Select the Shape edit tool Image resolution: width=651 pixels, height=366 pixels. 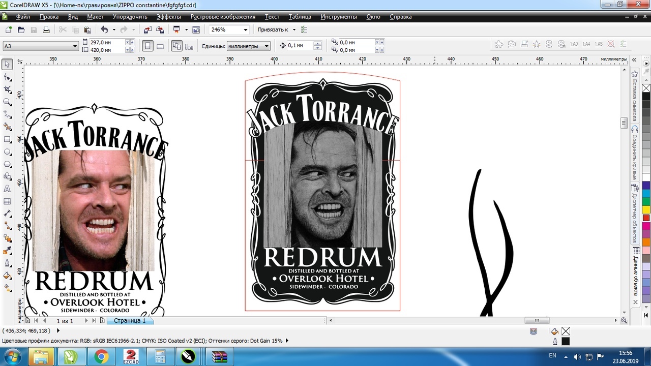[7, 77]
